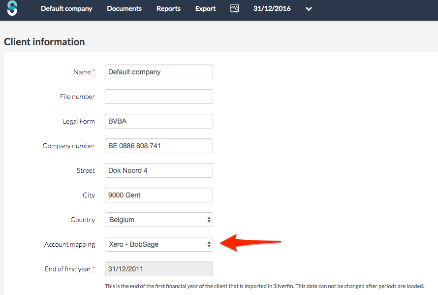The height and width of the screenshot is (295, 438).
Task: Click the City field showing 9000 Gent
Action: 159,195
